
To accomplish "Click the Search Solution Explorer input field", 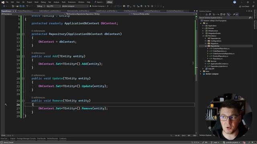I will [x=224, y=18].
